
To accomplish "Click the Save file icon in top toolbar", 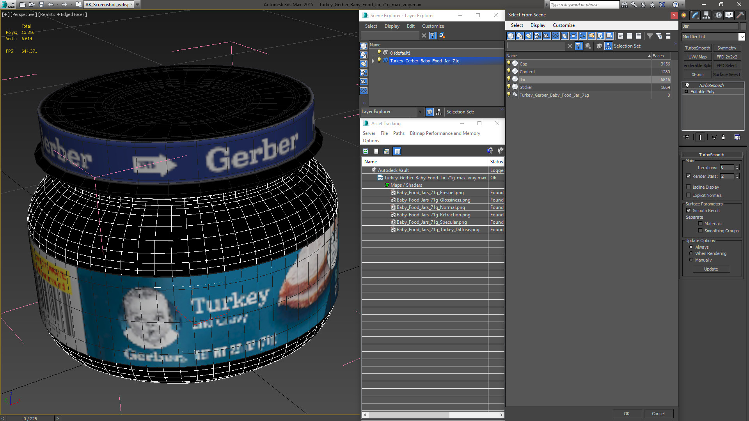I will coord(41,5).
